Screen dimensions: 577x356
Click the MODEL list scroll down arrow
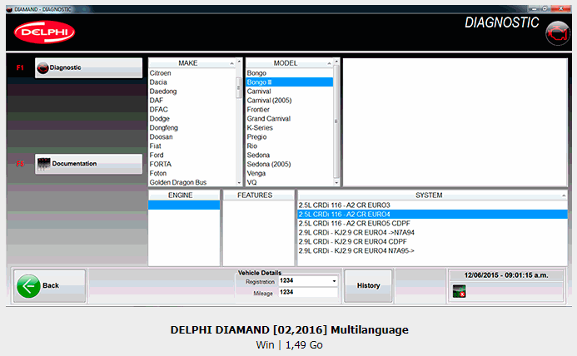click(336, 183)
